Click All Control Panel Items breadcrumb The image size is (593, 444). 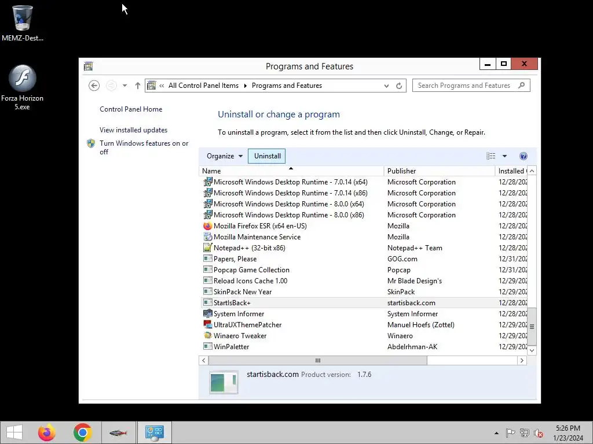tap(203, 86)
